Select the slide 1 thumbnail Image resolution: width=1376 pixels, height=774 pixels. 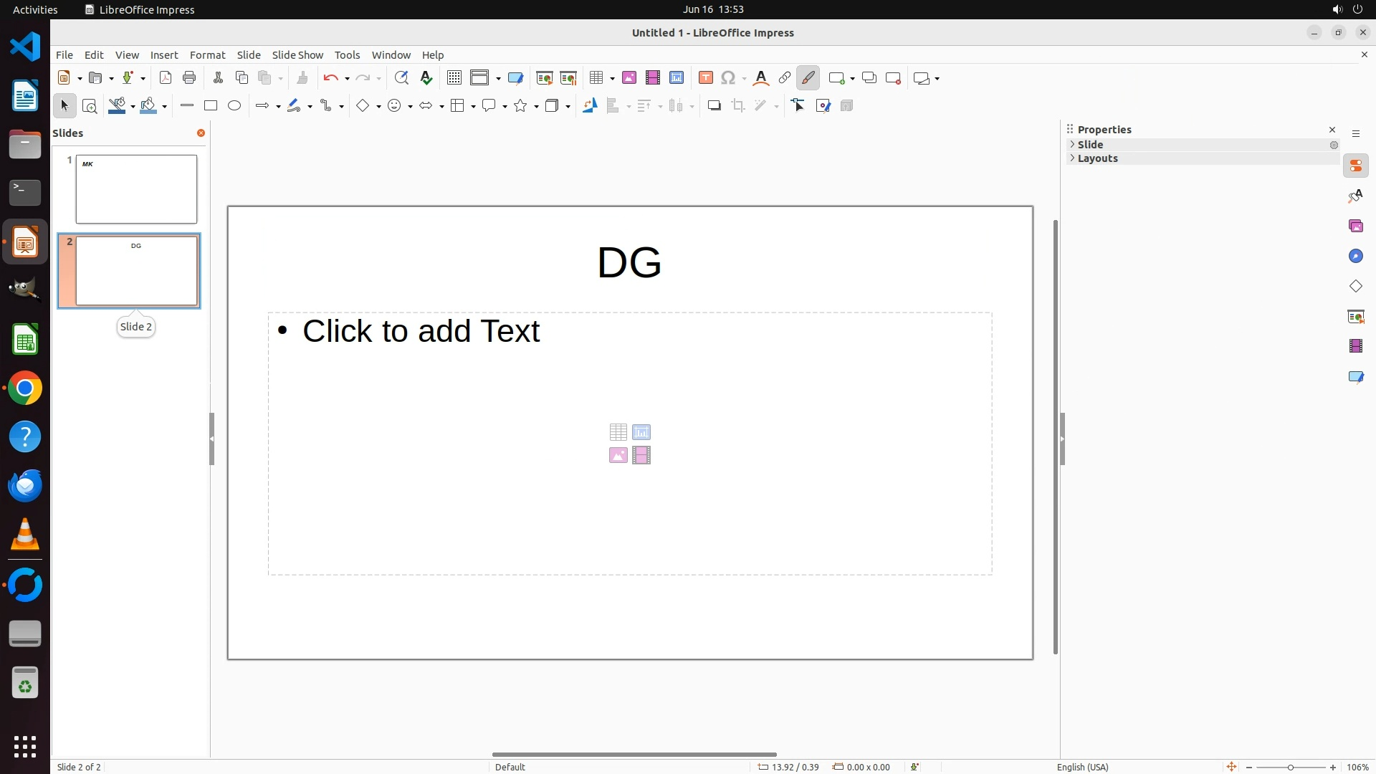[136, 189]
